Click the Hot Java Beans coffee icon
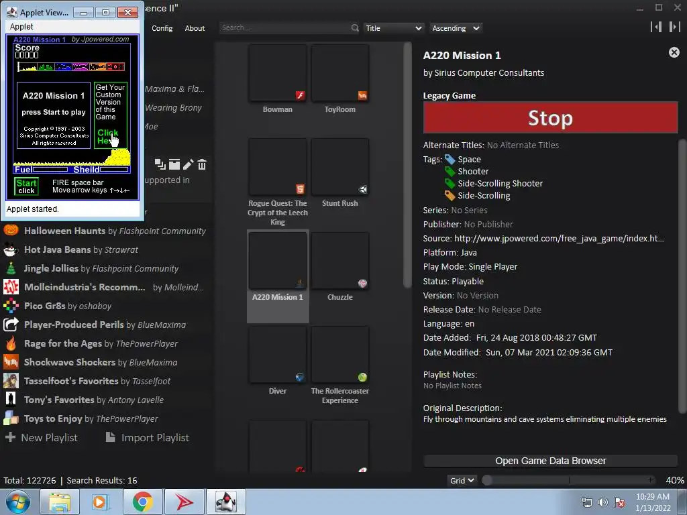This screenshot has width=687, height=515. [11, 249]
